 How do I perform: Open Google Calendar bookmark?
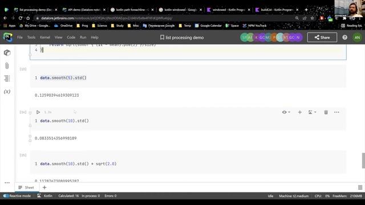tap(208, 26)
